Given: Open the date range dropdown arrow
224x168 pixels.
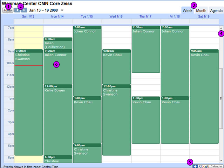Looking at the screenshot, I should pyautogui.click(x=62, y=10).
